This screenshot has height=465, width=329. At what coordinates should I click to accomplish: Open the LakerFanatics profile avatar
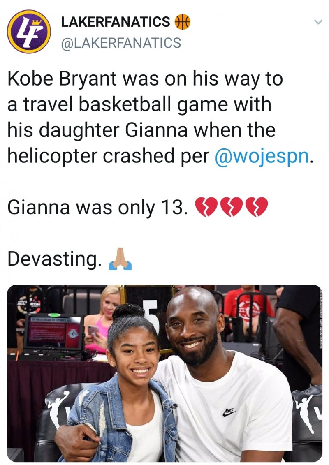pos(29,32)
